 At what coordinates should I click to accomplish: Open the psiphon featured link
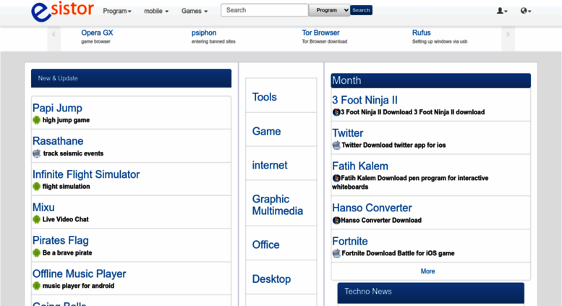click(x=204, y=33)
